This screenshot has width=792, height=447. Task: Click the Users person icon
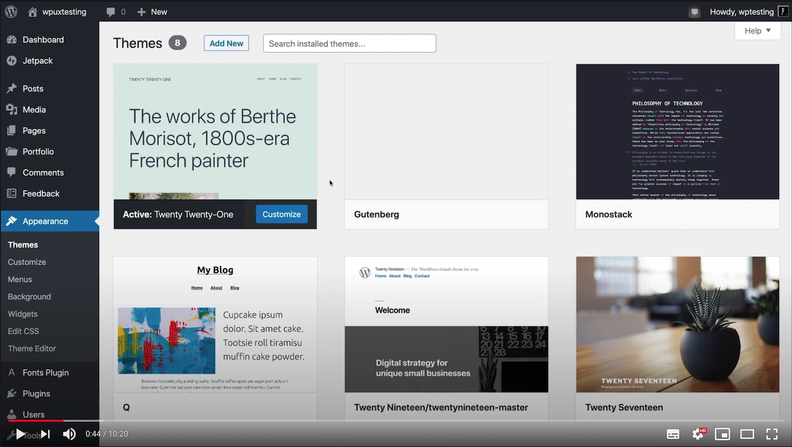point(11,414)
